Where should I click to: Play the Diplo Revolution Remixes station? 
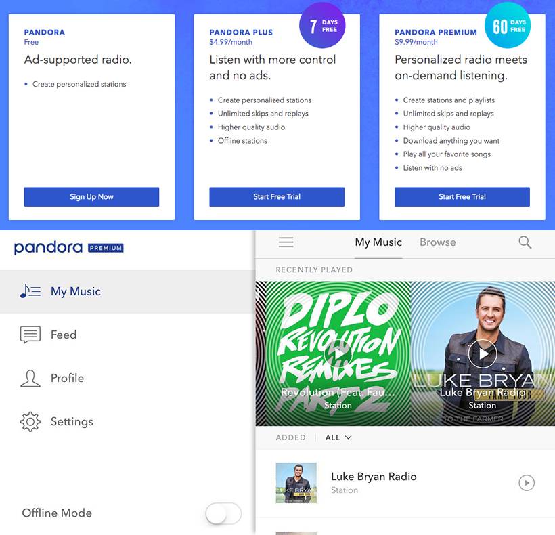(338, 354)
